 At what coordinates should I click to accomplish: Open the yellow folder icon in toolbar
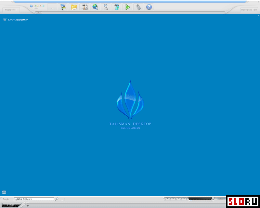(x=74, y=7)
